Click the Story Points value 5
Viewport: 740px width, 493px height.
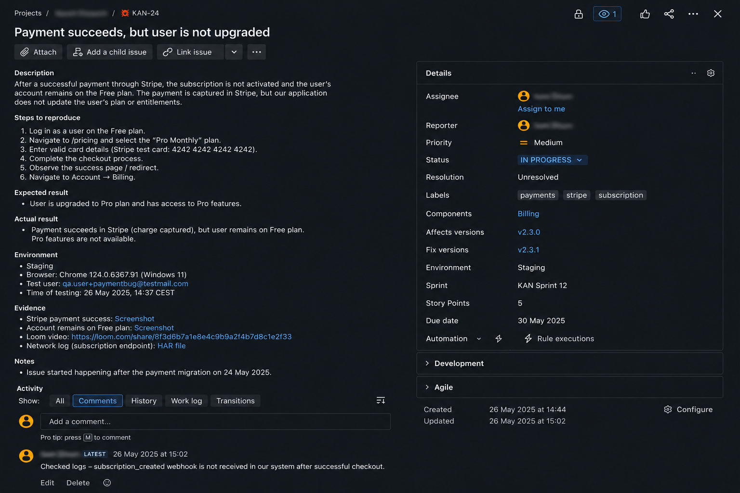coord(520,303)
